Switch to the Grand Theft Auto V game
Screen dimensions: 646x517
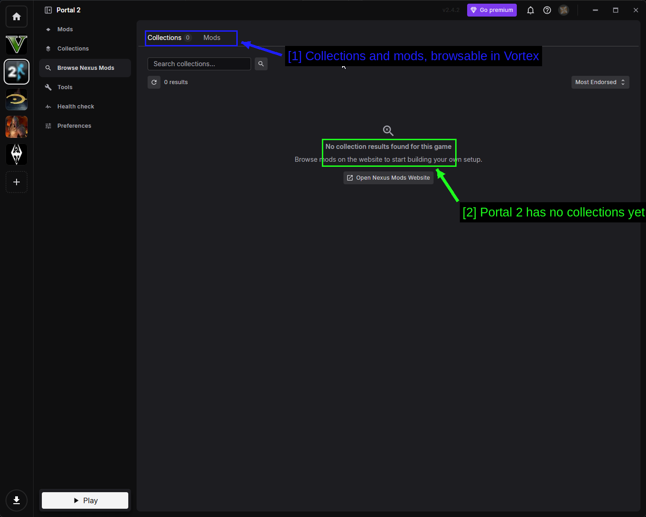(x=17, y=45)
